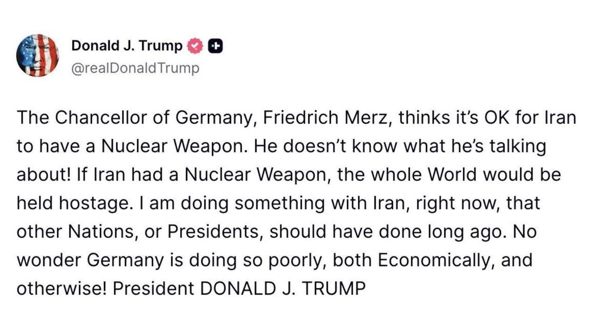This screenshot has width=596, height=321.
Task: Open the Donald J. Trump display name
Action: [x=127, y=46]
